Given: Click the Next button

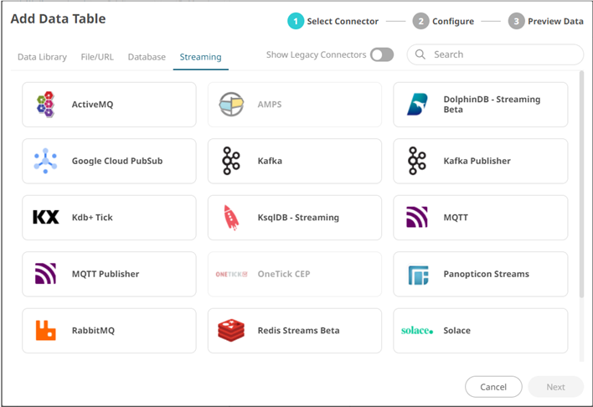Looking at the screenshot, I should 555,387.
